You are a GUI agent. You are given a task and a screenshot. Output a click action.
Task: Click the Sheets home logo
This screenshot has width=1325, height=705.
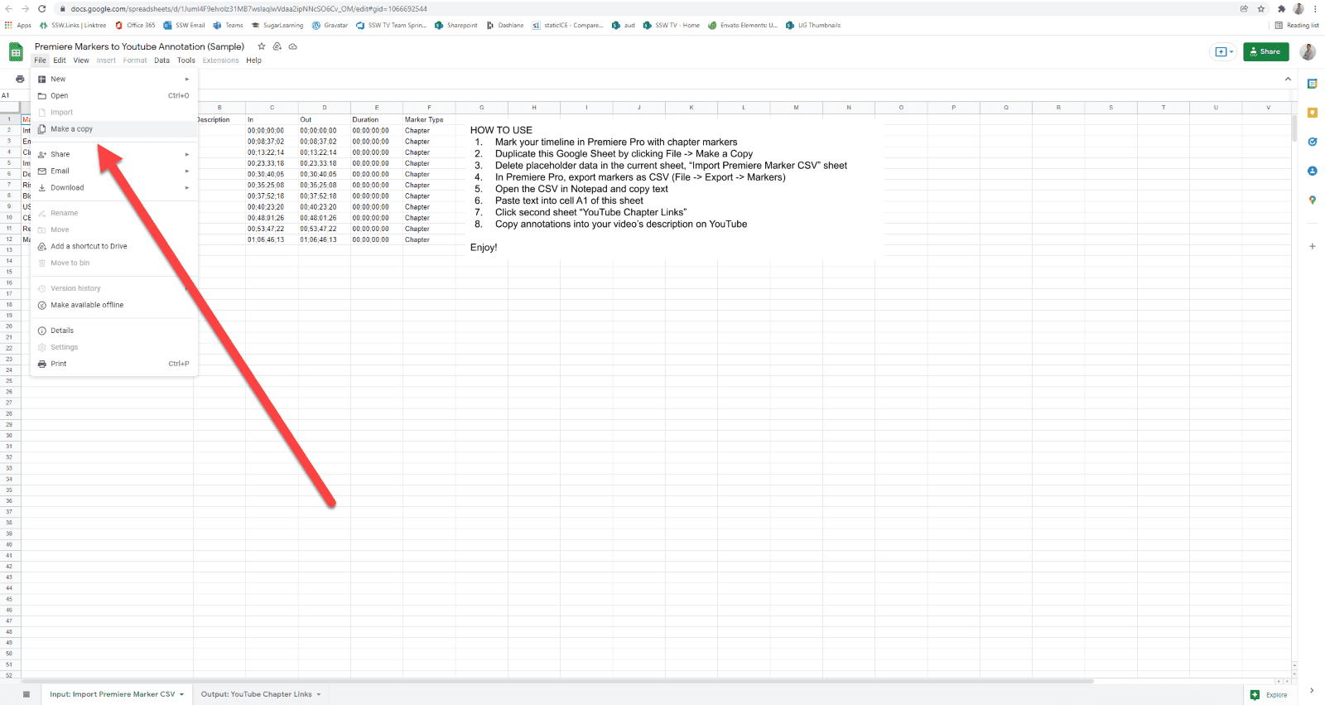16,52
